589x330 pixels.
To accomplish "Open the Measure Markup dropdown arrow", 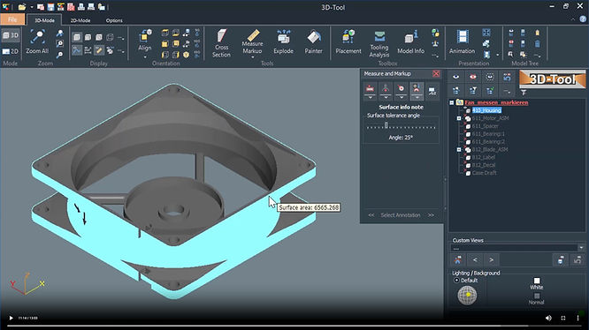I will click(x=252, y=57).
